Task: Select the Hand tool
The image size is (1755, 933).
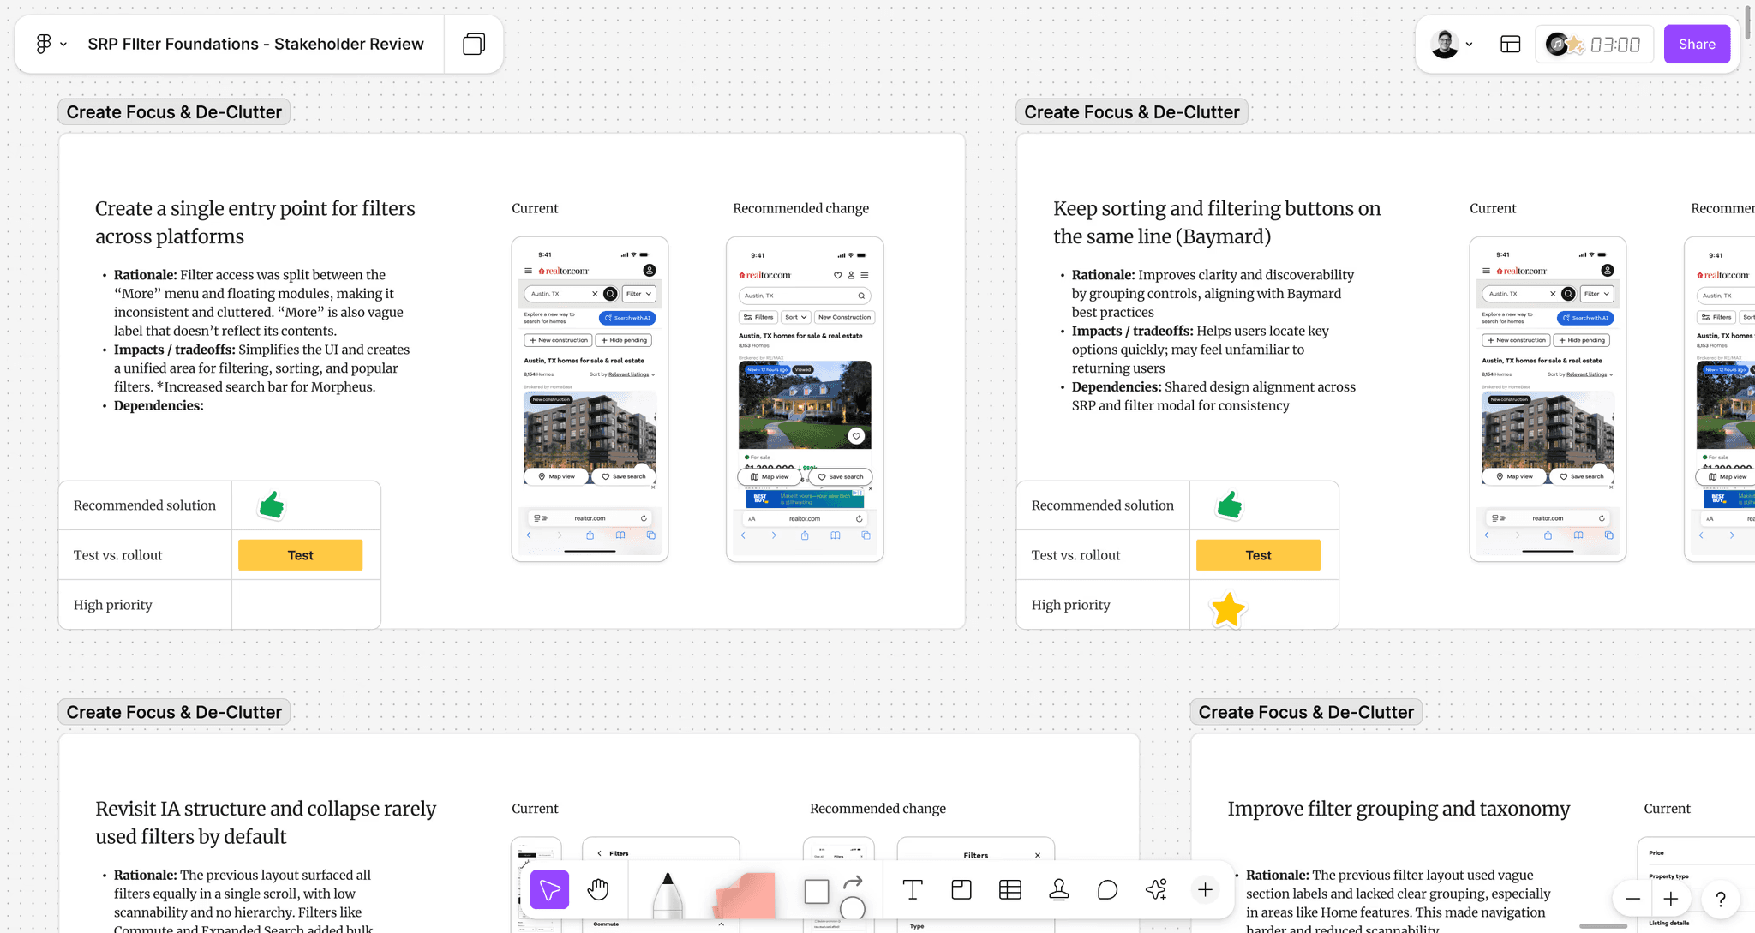Action: (598, 890)
